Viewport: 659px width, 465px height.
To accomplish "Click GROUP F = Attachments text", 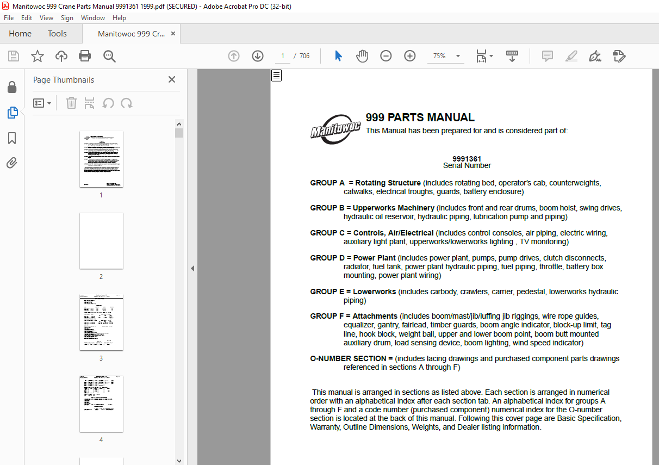I will [354, 316].
